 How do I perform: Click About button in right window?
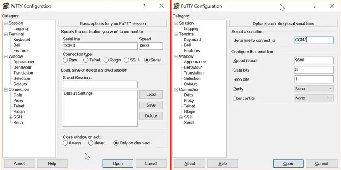tap(190, 164)
